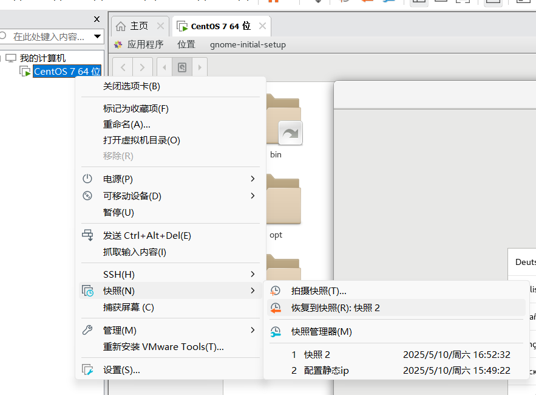The width and height of the screenshot is (536, 395).
Task: Expand the 管理(M) submenu
Action: pyautogui.click(x=253, y=330)
